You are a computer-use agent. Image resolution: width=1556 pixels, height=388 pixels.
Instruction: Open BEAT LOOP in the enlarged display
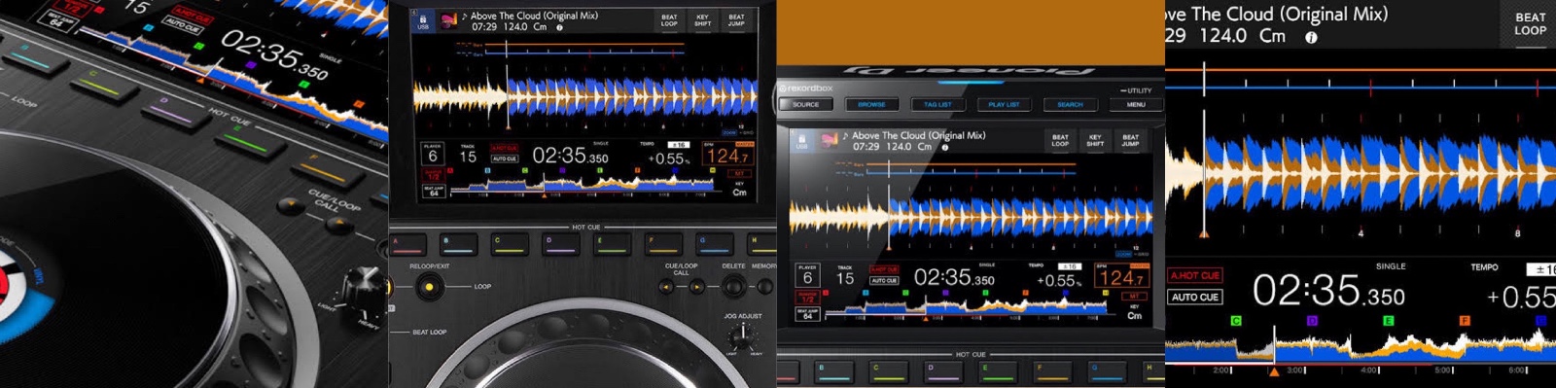point(1530,24)
